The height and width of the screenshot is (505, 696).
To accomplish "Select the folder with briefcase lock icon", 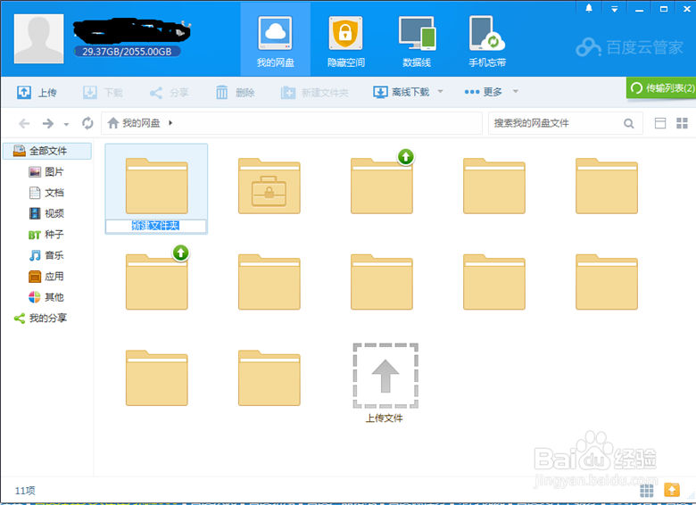I will click(x=269, y=186).
